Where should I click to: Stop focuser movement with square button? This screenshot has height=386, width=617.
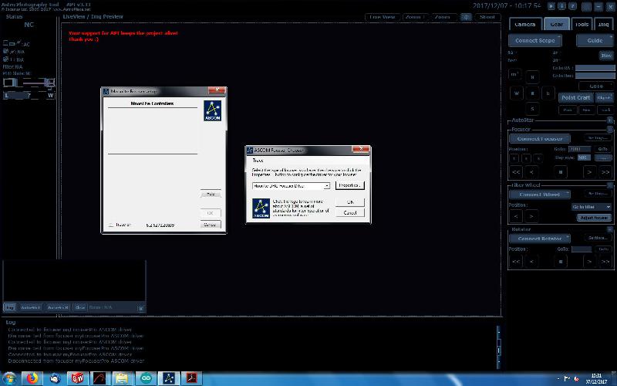[561, 172]
